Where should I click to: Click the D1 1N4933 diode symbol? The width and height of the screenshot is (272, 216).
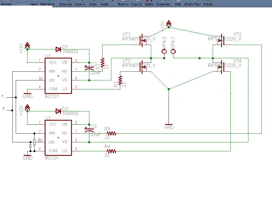(58, 49)
